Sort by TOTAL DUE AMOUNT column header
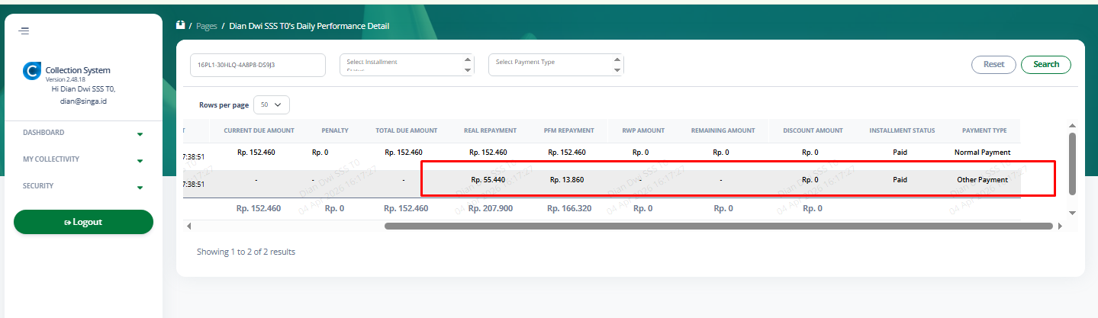Screen dimensions: 1098x318 point(407,130)
